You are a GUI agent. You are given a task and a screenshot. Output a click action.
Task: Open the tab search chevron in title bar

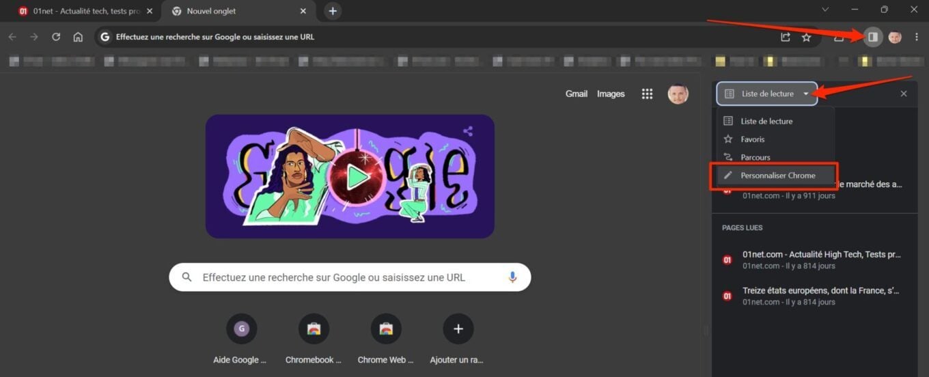click(825, 10)
